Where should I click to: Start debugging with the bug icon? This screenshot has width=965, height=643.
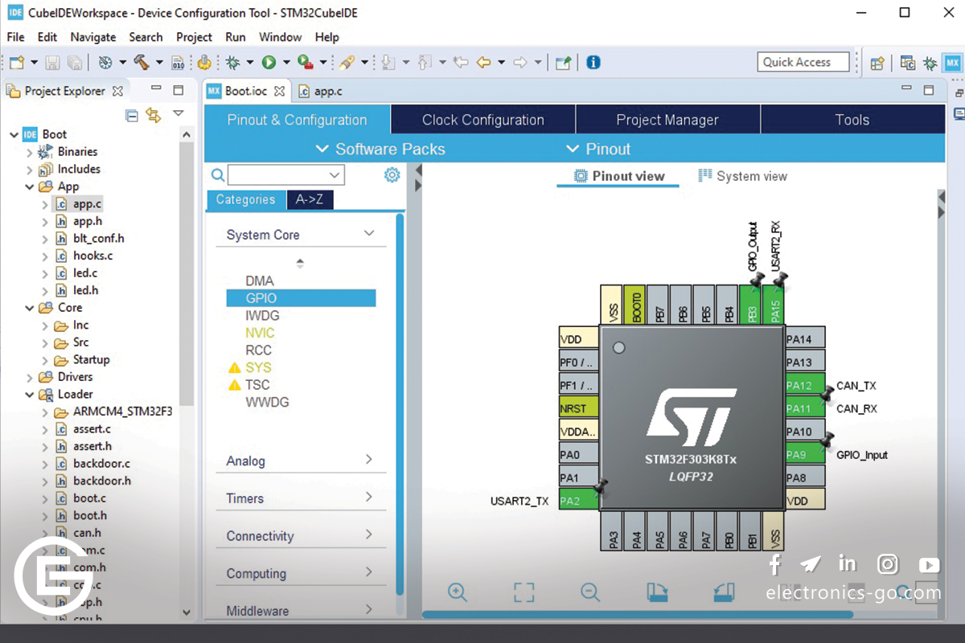click(x=233, y=62)
